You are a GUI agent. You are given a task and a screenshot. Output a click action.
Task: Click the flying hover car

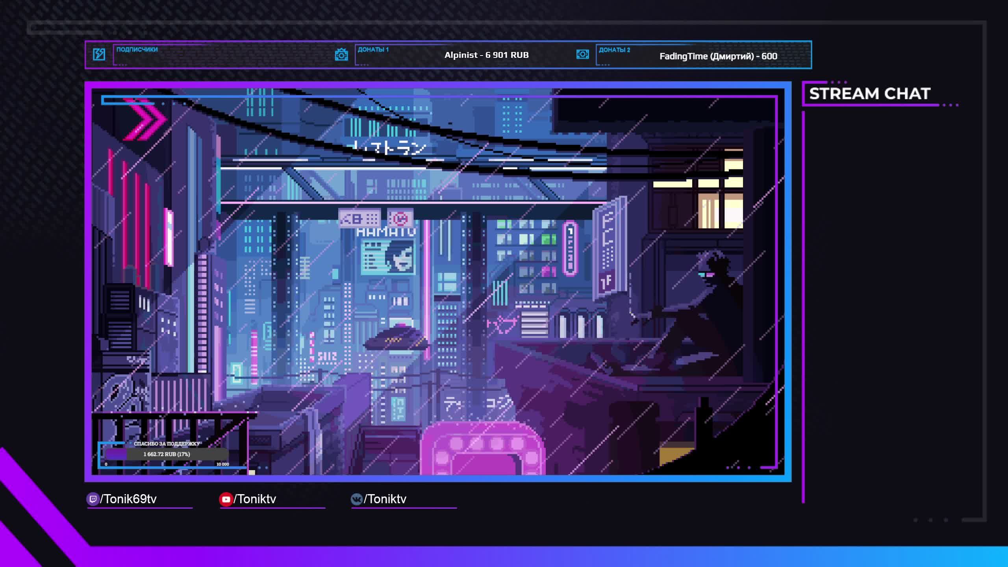(396, 339)
